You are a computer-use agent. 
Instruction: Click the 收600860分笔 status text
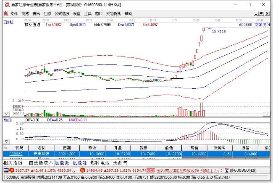click(243, 170)
